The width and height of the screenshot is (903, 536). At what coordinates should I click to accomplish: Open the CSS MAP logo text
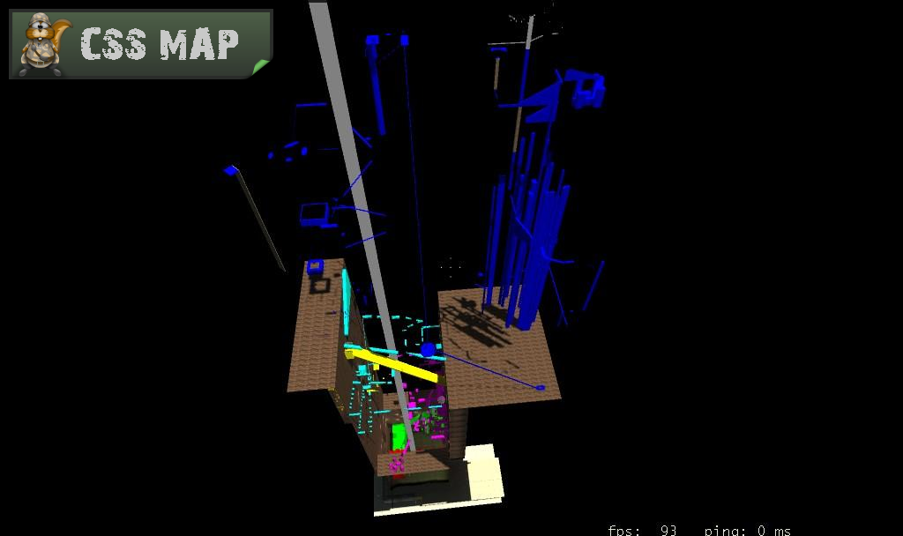160,44
